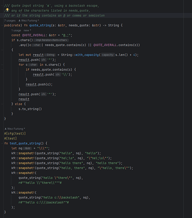Open the '1 usage' code lens
Image resolution: width=192 pixels, height=218 pixels.
(x=16, y=31)
